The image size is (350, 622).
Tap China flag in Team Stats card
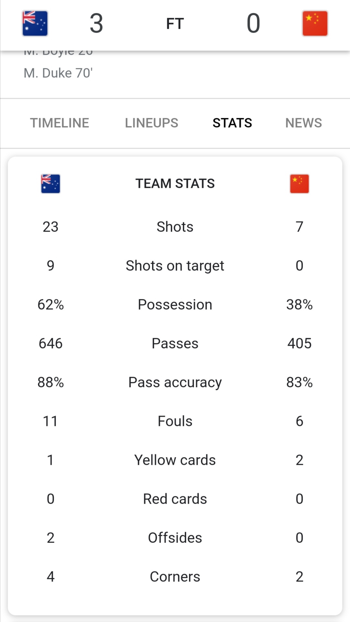pyautogui.click(x=299, y=184)
